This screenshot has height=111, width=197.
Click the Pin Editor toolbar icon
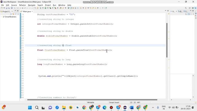pos(106,8)
